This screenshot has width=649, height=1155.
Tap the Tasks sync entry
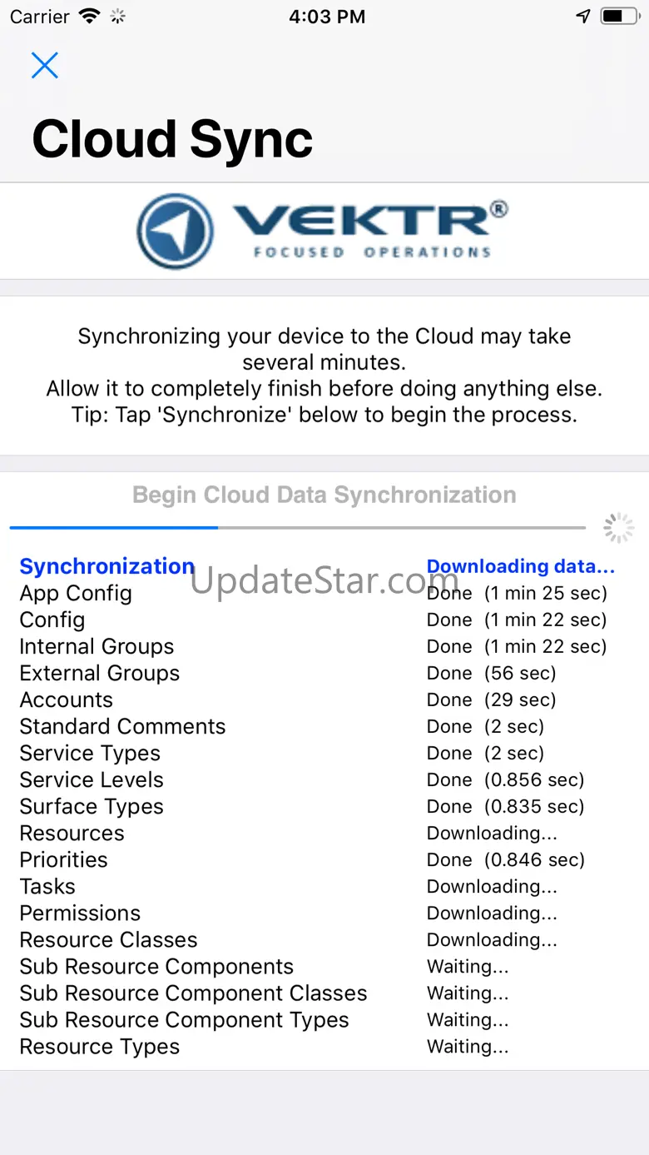coord(47,886)
